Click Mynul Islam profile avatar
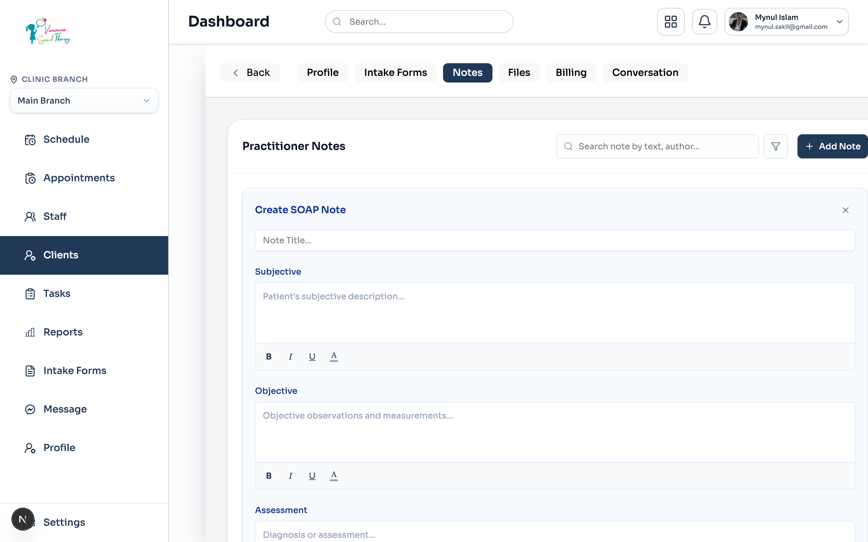The height and width of the screenshot is (542, 868). coord(738,21)
